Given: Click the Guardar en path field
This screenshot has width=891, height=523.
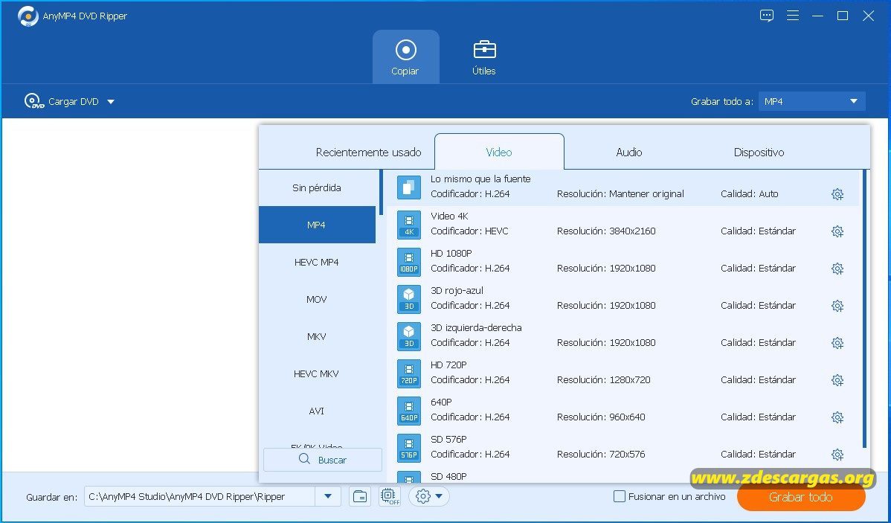Looking at the screenshot, I should pos(200,496).
